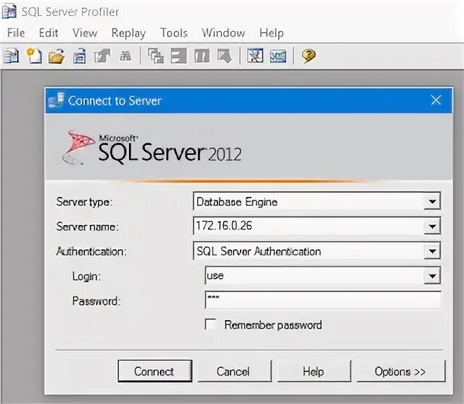This screenshot has height=404, width=464.
Task: Close the Connect to Server dialog
Action: tap(436, 100)
